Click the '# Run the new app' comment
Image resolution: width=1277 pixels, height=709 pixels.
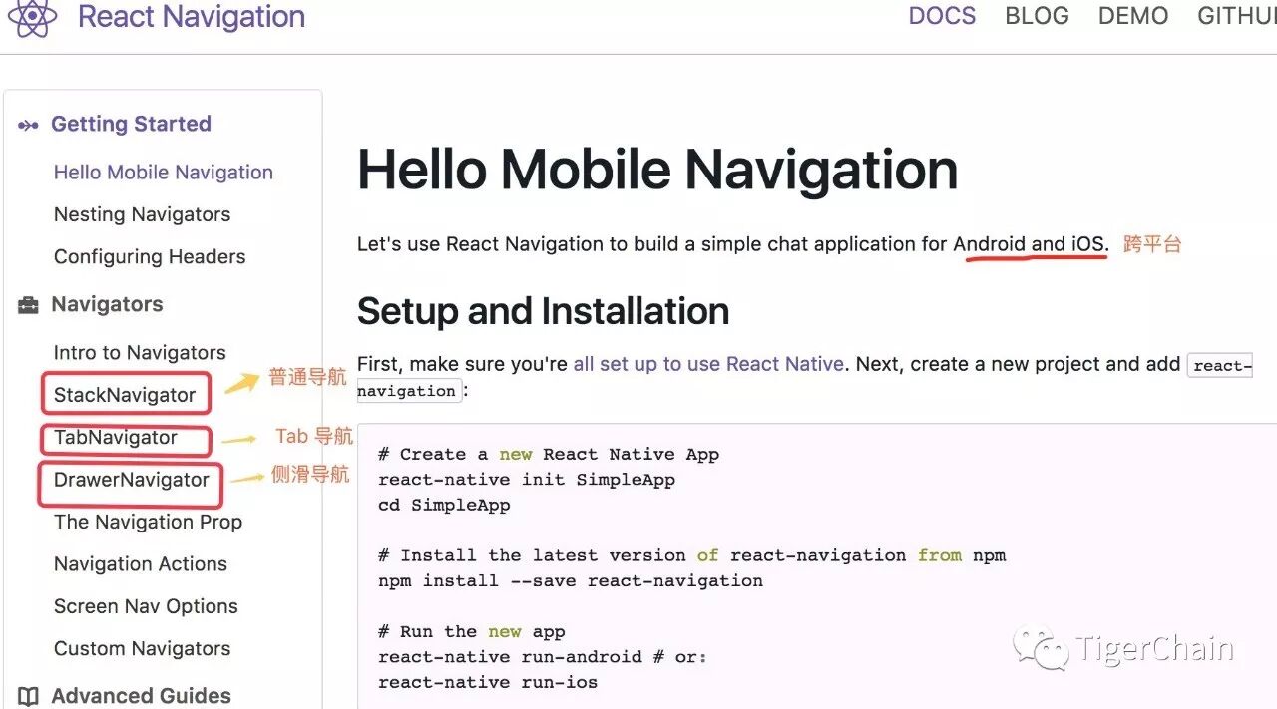(x=472, y=631)
